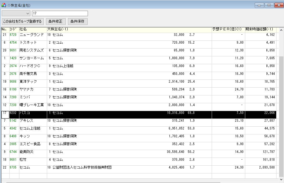Close the 株主名(全社) window
Image resolution: width=284 pixels, height=183 pixels.
tap(279, 5)
